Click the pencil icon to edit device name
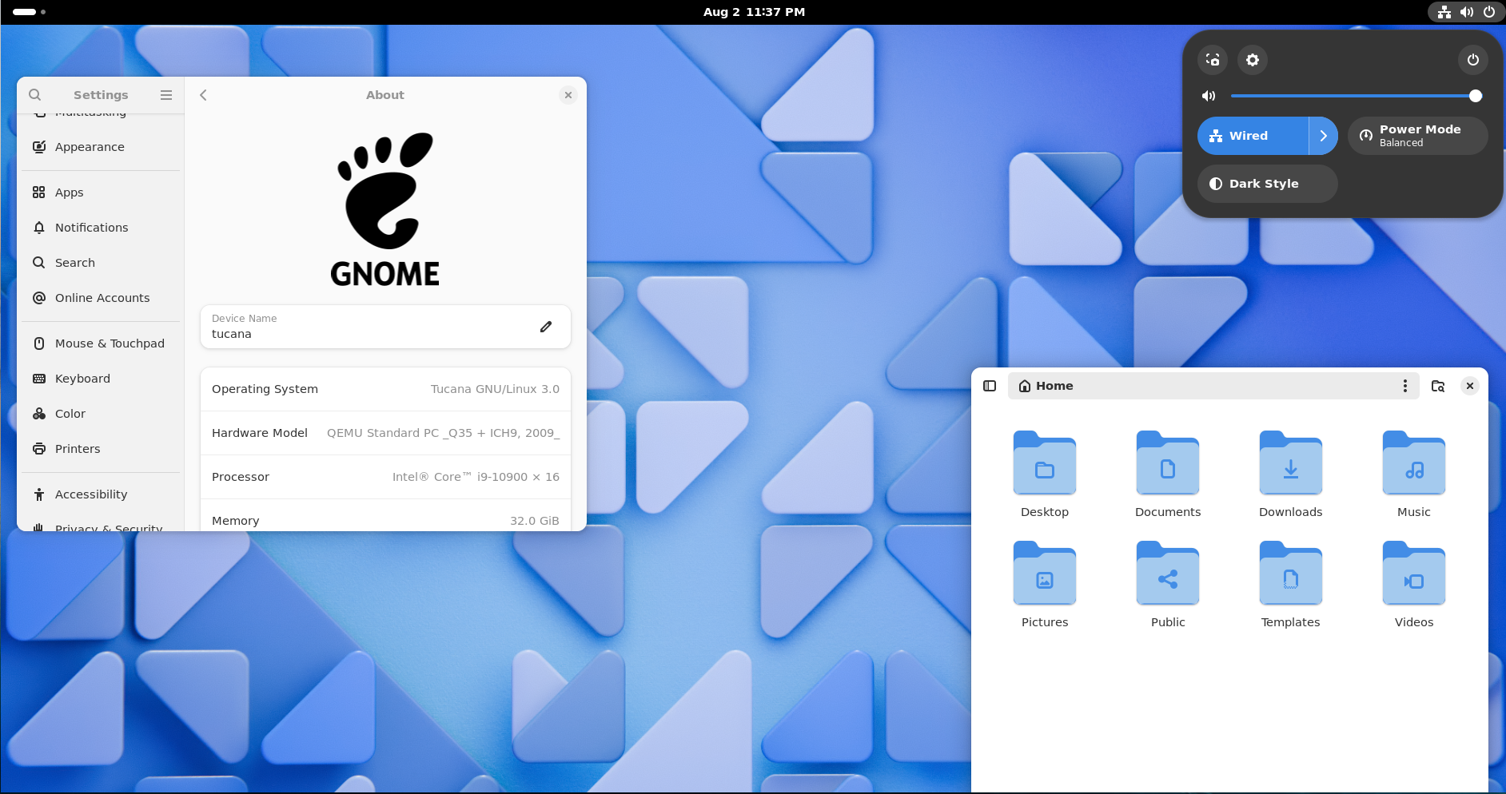The image size is (1506, 794). (x=546, y=327)
